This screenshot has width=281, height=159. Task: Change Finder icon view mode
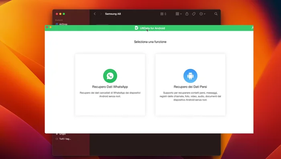pos(163,14)
